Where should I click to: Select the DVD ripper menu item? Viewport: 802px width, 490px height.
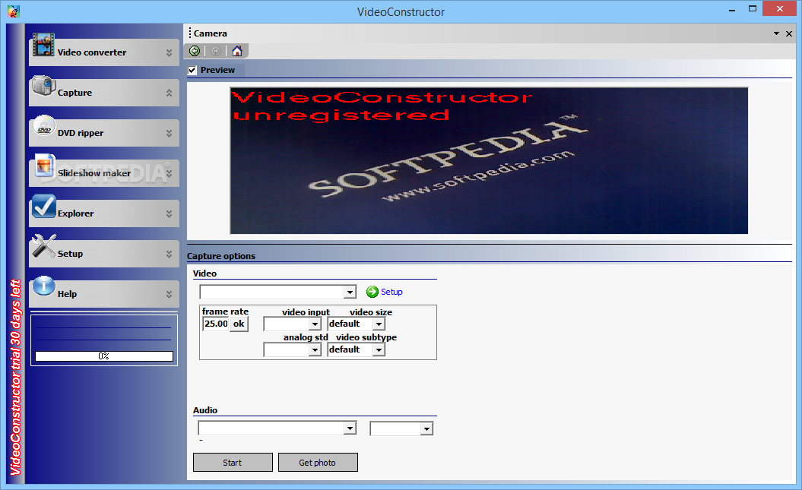104,133
